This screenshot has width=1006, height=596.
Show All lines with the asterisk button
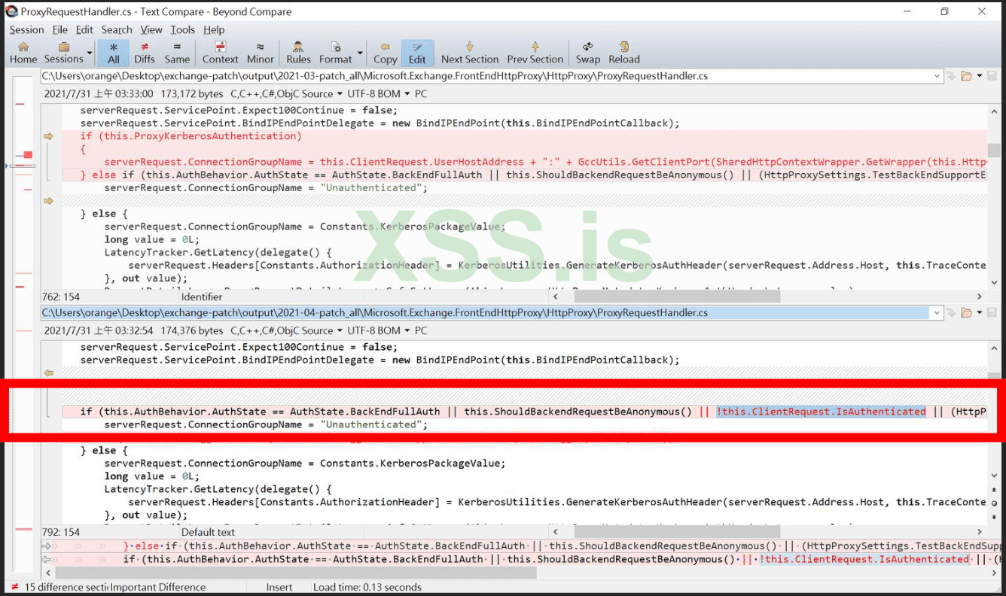coord(114,53)
